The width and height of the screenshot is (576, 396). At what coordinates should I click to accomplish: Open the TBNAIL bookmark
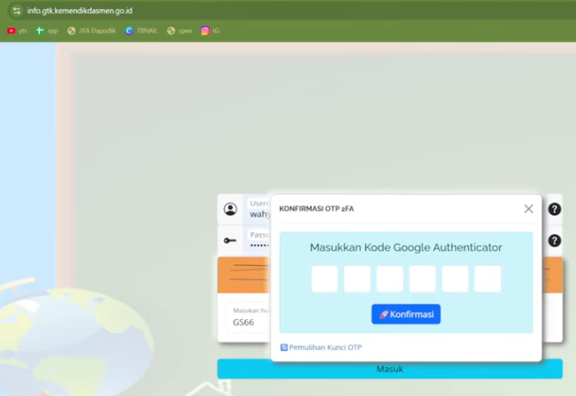(141, 30)
